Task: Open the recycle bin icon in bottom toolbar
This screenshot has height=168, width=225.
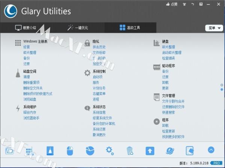Action: pyautogui.click(x=130, y=151)
